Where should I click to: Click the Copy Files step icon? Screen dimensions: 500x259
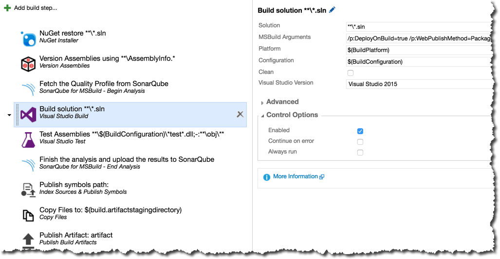[28, 215]
